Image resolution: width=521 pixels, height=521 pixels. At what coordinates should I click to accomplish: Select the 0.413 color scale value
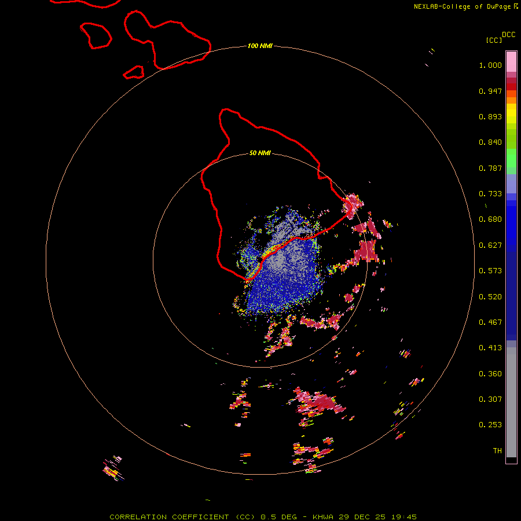point(490,348)
